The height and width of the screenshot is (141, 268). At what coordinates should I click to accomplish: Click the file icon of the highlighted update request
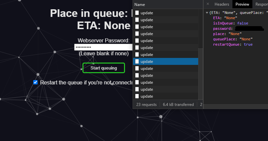pos(137,62)
